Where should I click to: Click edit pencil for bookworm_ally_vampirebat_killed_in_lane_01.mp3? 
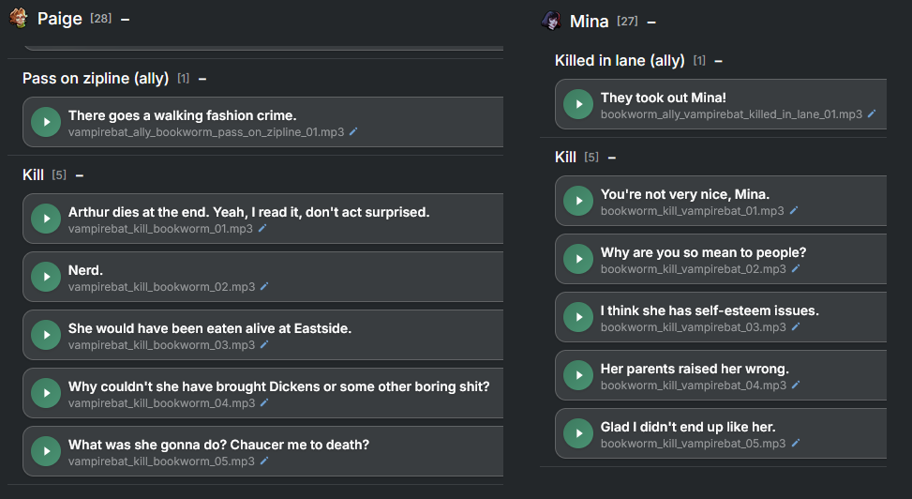click(x=872, y=114)
